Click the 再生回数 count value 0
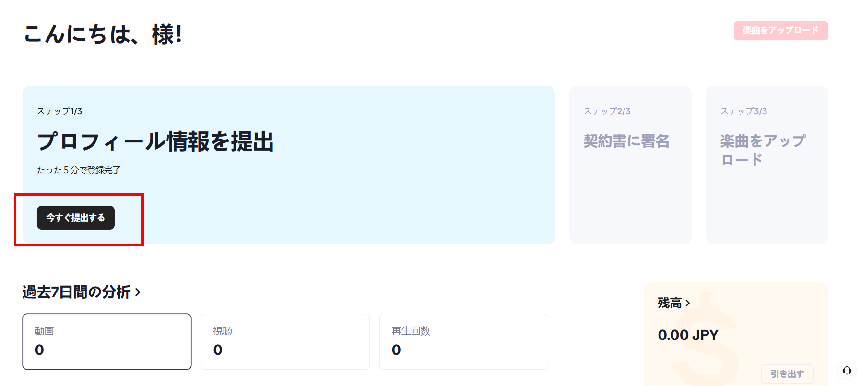This screenshot has height=386, width=860. 396,350
